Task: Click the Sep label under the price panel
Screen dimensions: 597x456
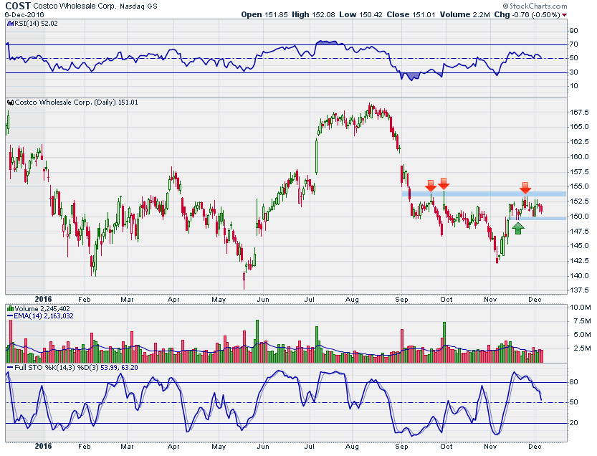Action: (x=401, y=300)
